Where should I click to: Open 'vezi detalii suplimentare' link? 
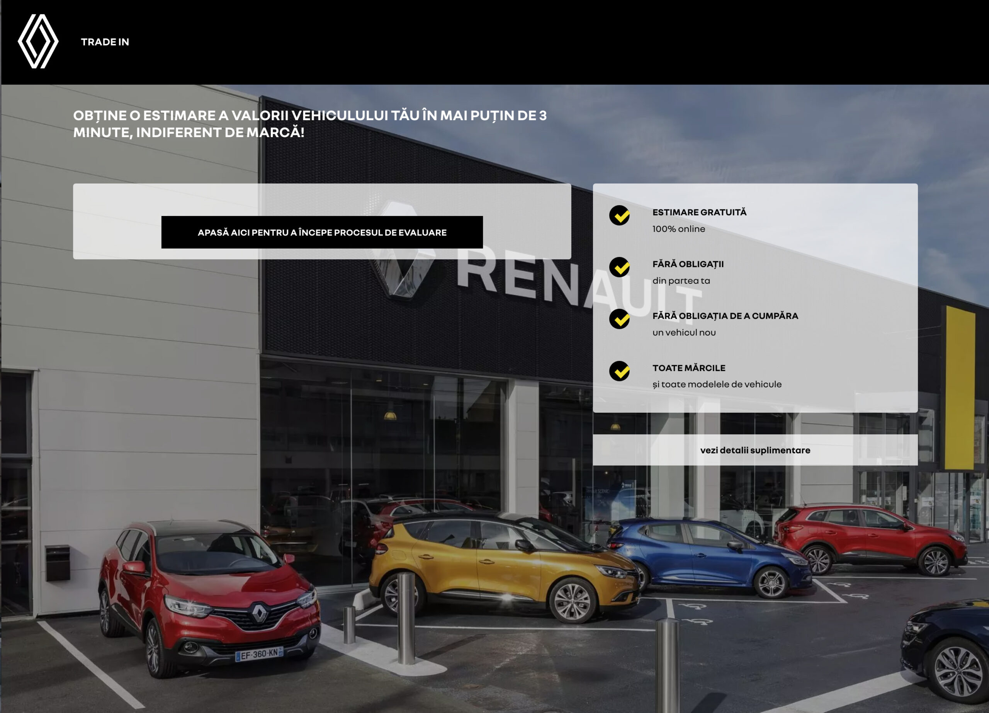(755, 450)
